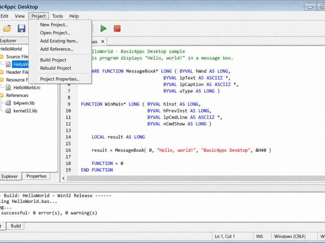The width and height of the screenshot is (325, 243).
Task: Click LOCAL result AS LONG line
Action: pyautogui.click(x=118, y=137)
